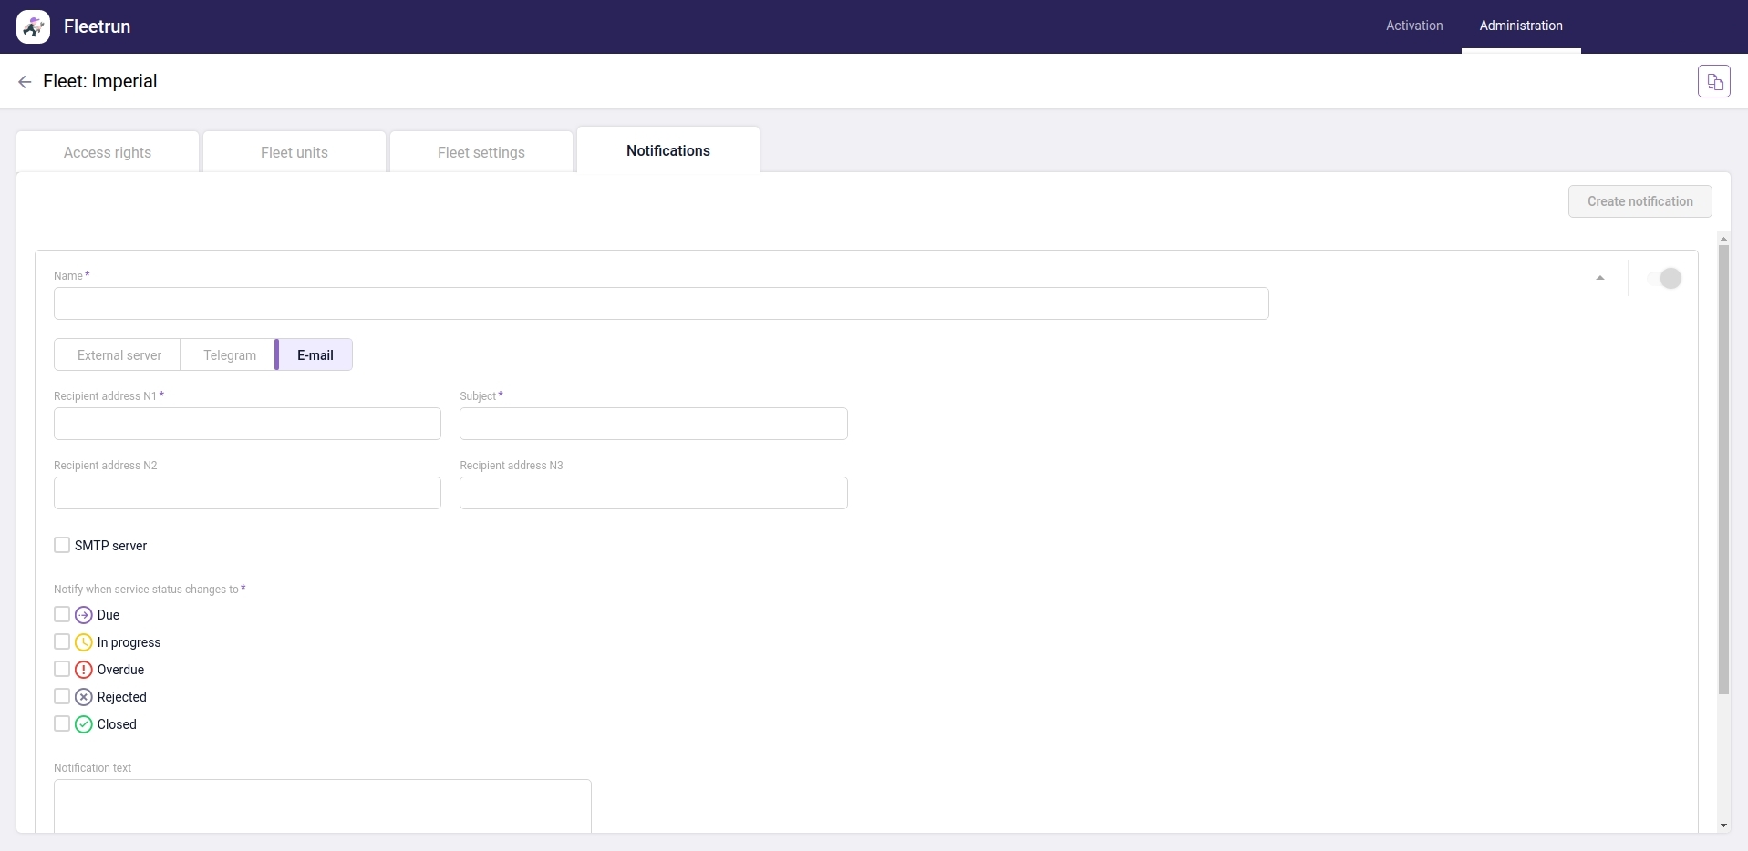Enable the SMTP server checkbox
Image resolution: width=1748 pixels, height=851 pixels.
(61, 544)
